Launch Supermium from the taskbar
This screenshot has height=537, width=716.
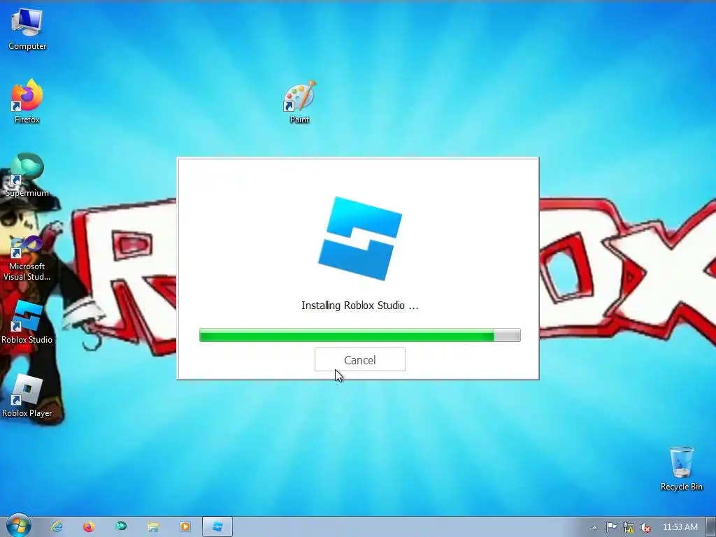coord(121,527)
